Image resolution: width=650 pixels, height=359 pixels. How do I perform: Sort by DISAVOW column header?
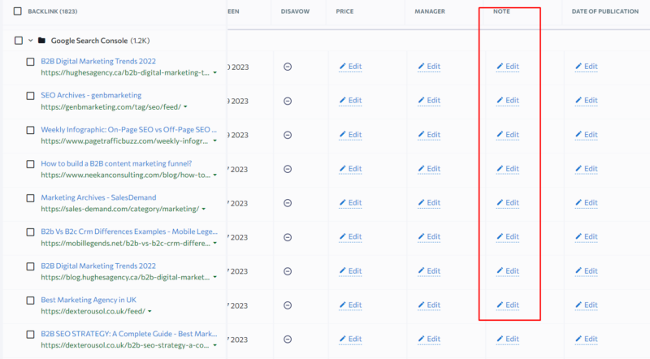(295, 11)
